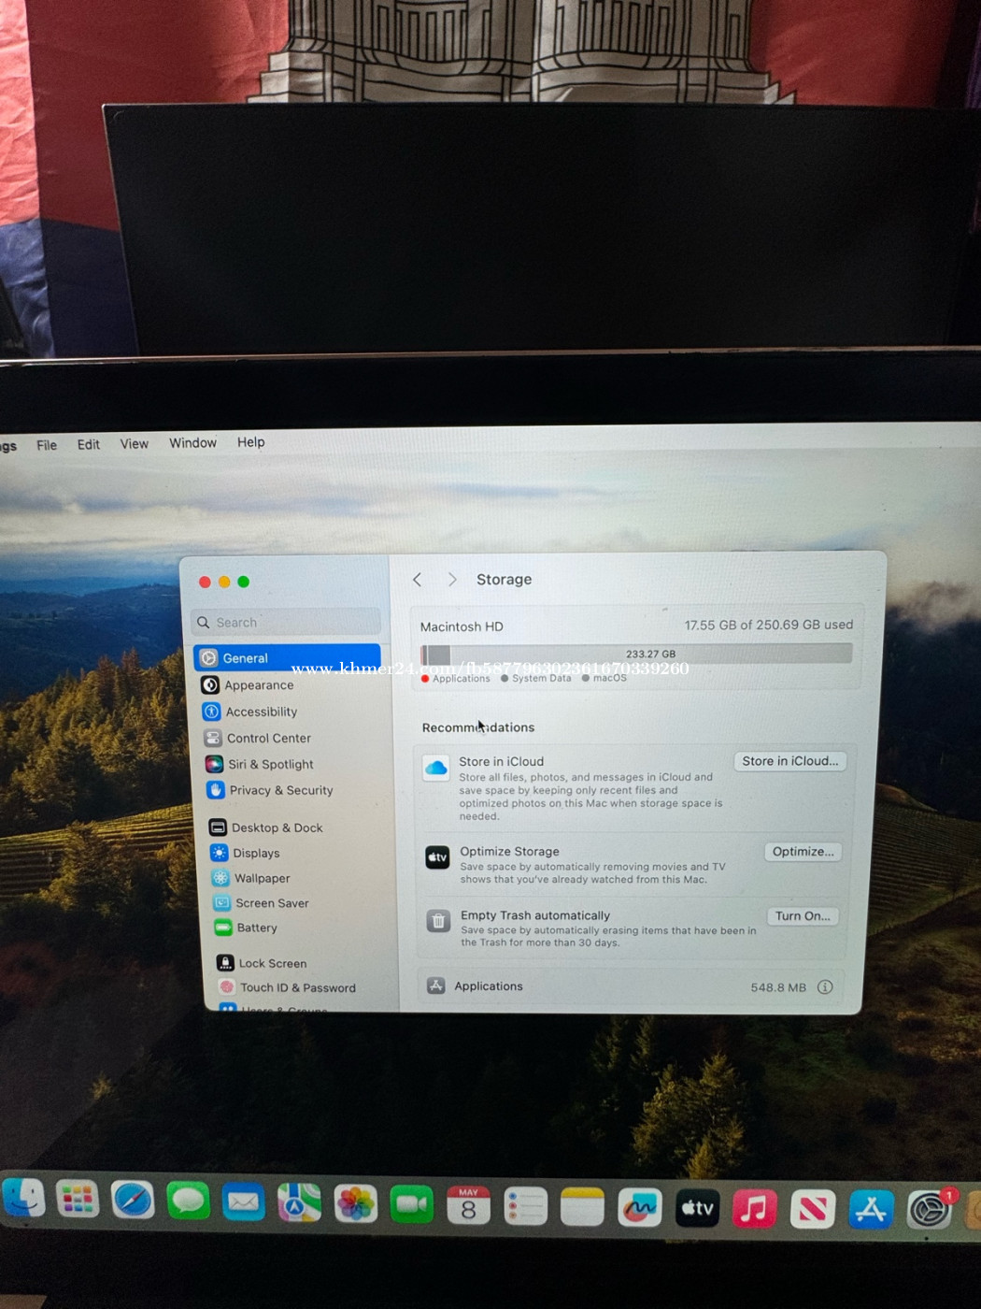Screen dimensions: 981x1309
Task: Launch Safari from the Dock
Action: 133,1201
